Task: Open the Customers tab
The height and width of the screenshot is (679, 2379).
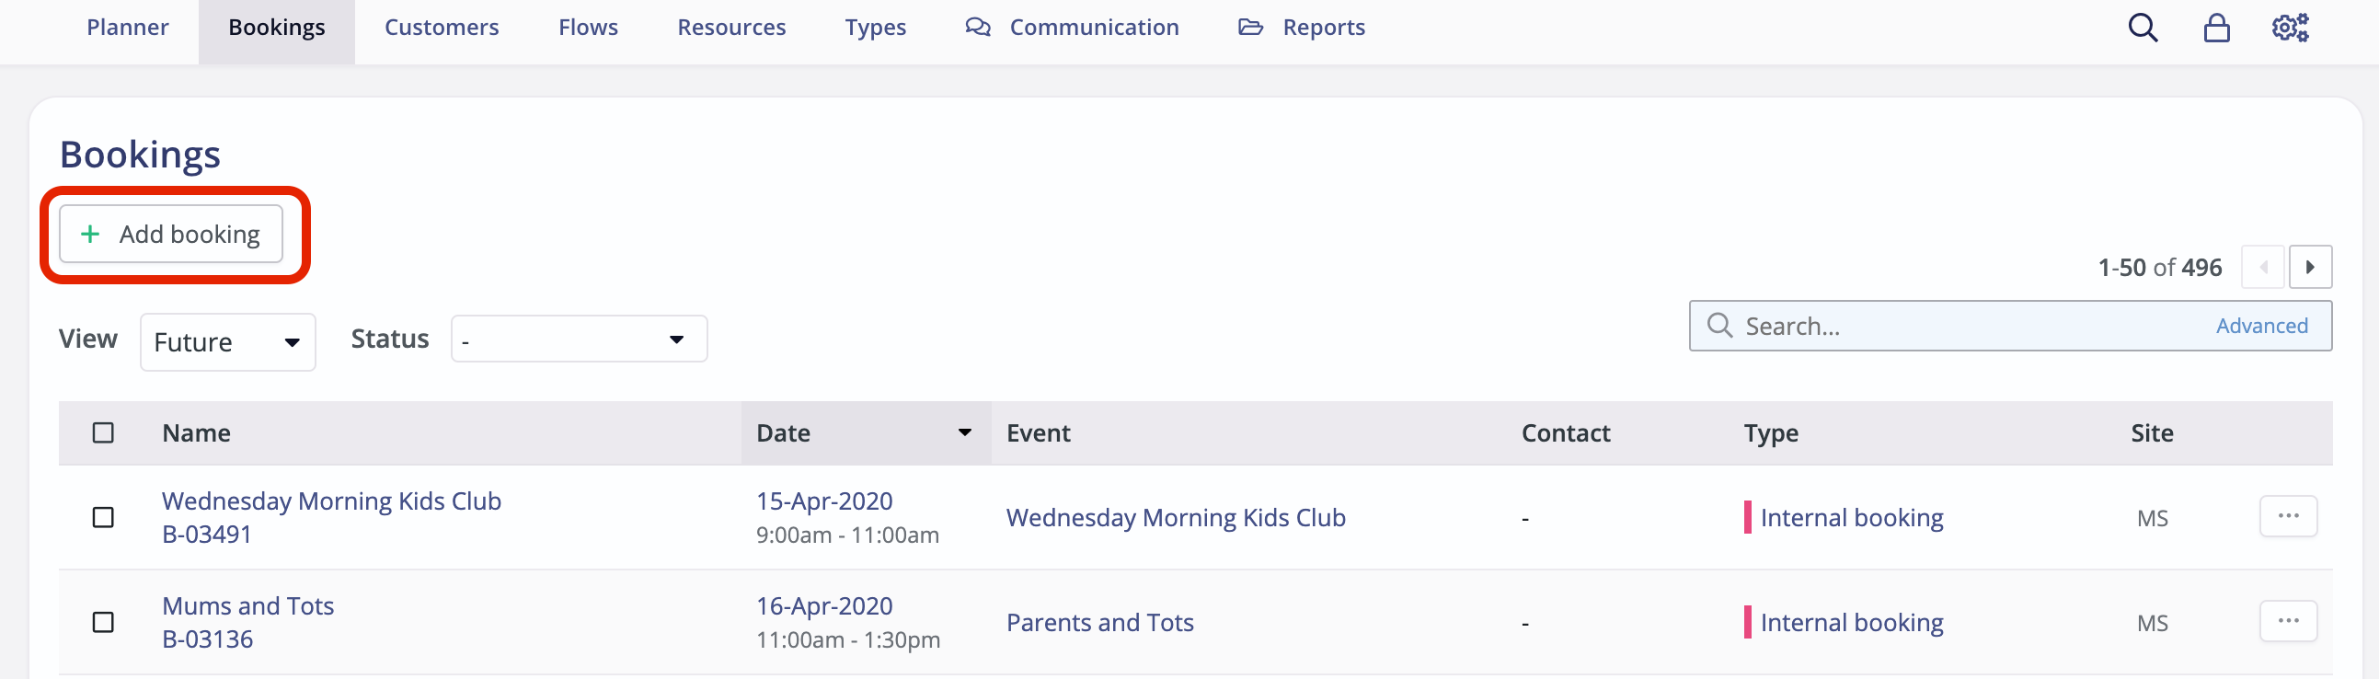Action: pyautogui.click(x=441, y=28)
